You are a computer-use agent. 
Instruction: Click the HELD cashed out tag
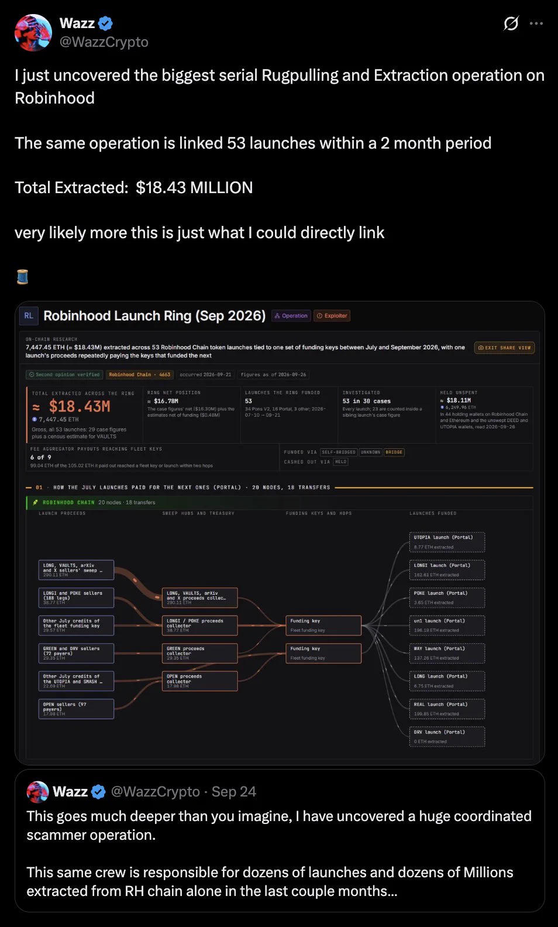pos(340,462)
